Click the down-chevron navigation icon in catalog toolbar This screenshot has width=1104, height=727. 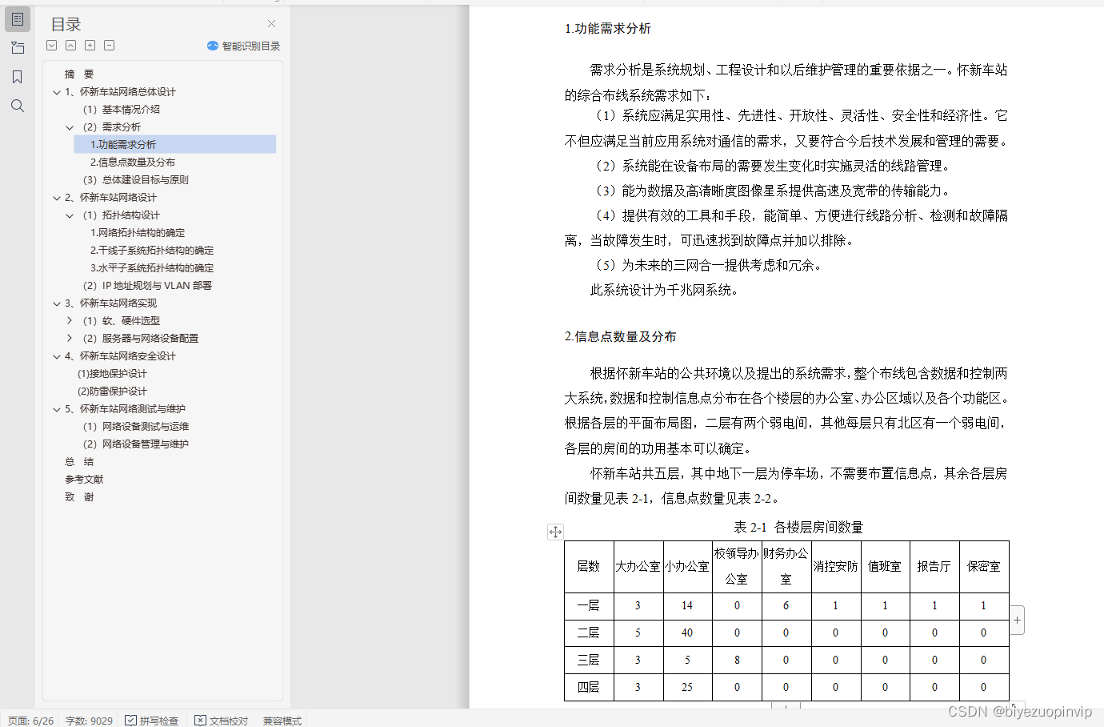[x=51, y=46]
